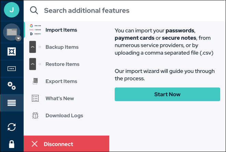Viewport: 226px width, 152px height.
Task: Select Backup Items menu entry
Action: click(x=62, y=47)
